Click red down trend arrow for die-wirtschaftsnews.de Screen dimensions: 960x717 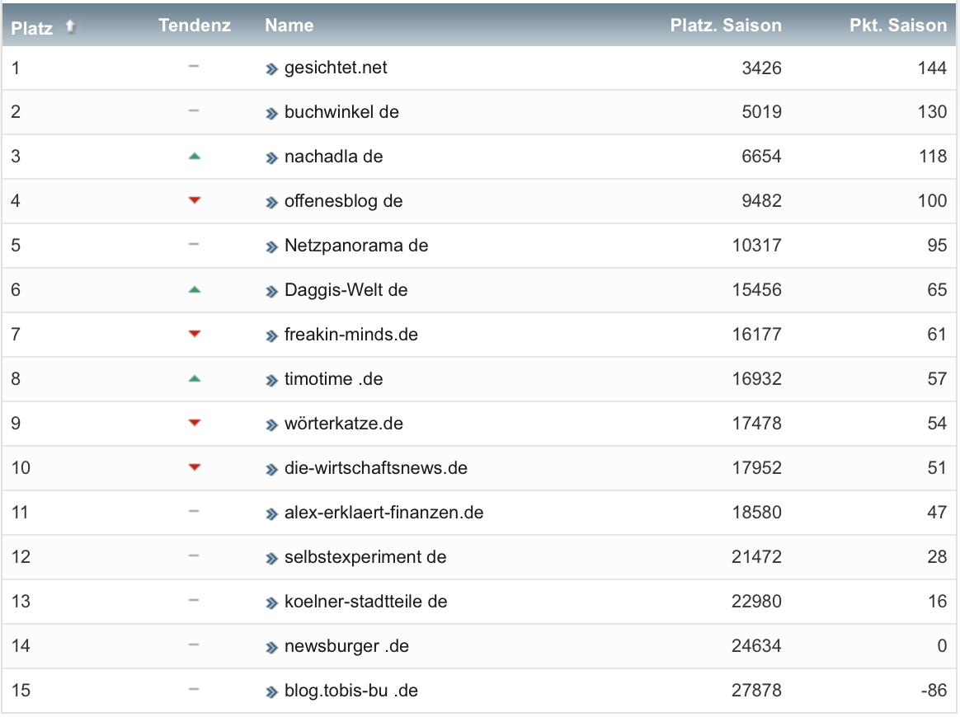coord(194,467)
